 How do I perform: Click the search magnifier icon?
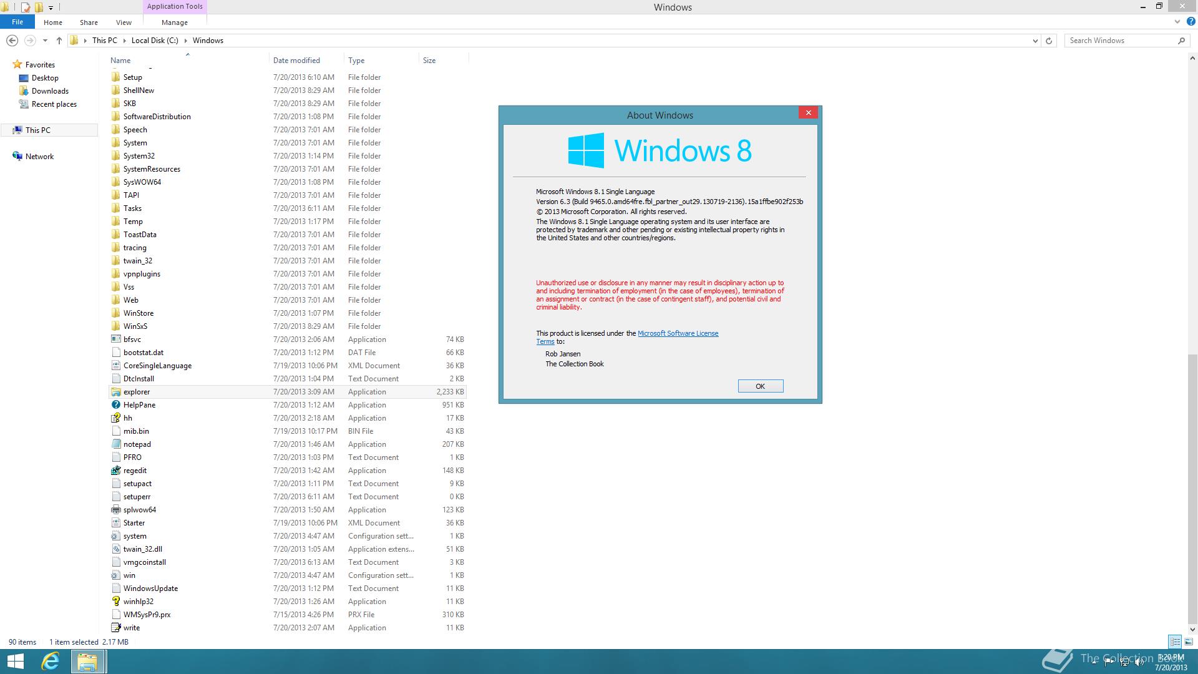point(1181,41)
